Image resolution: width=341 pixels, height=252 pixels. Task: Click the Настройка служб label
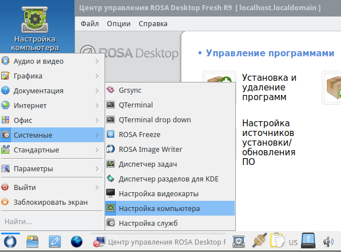(148, 224)
